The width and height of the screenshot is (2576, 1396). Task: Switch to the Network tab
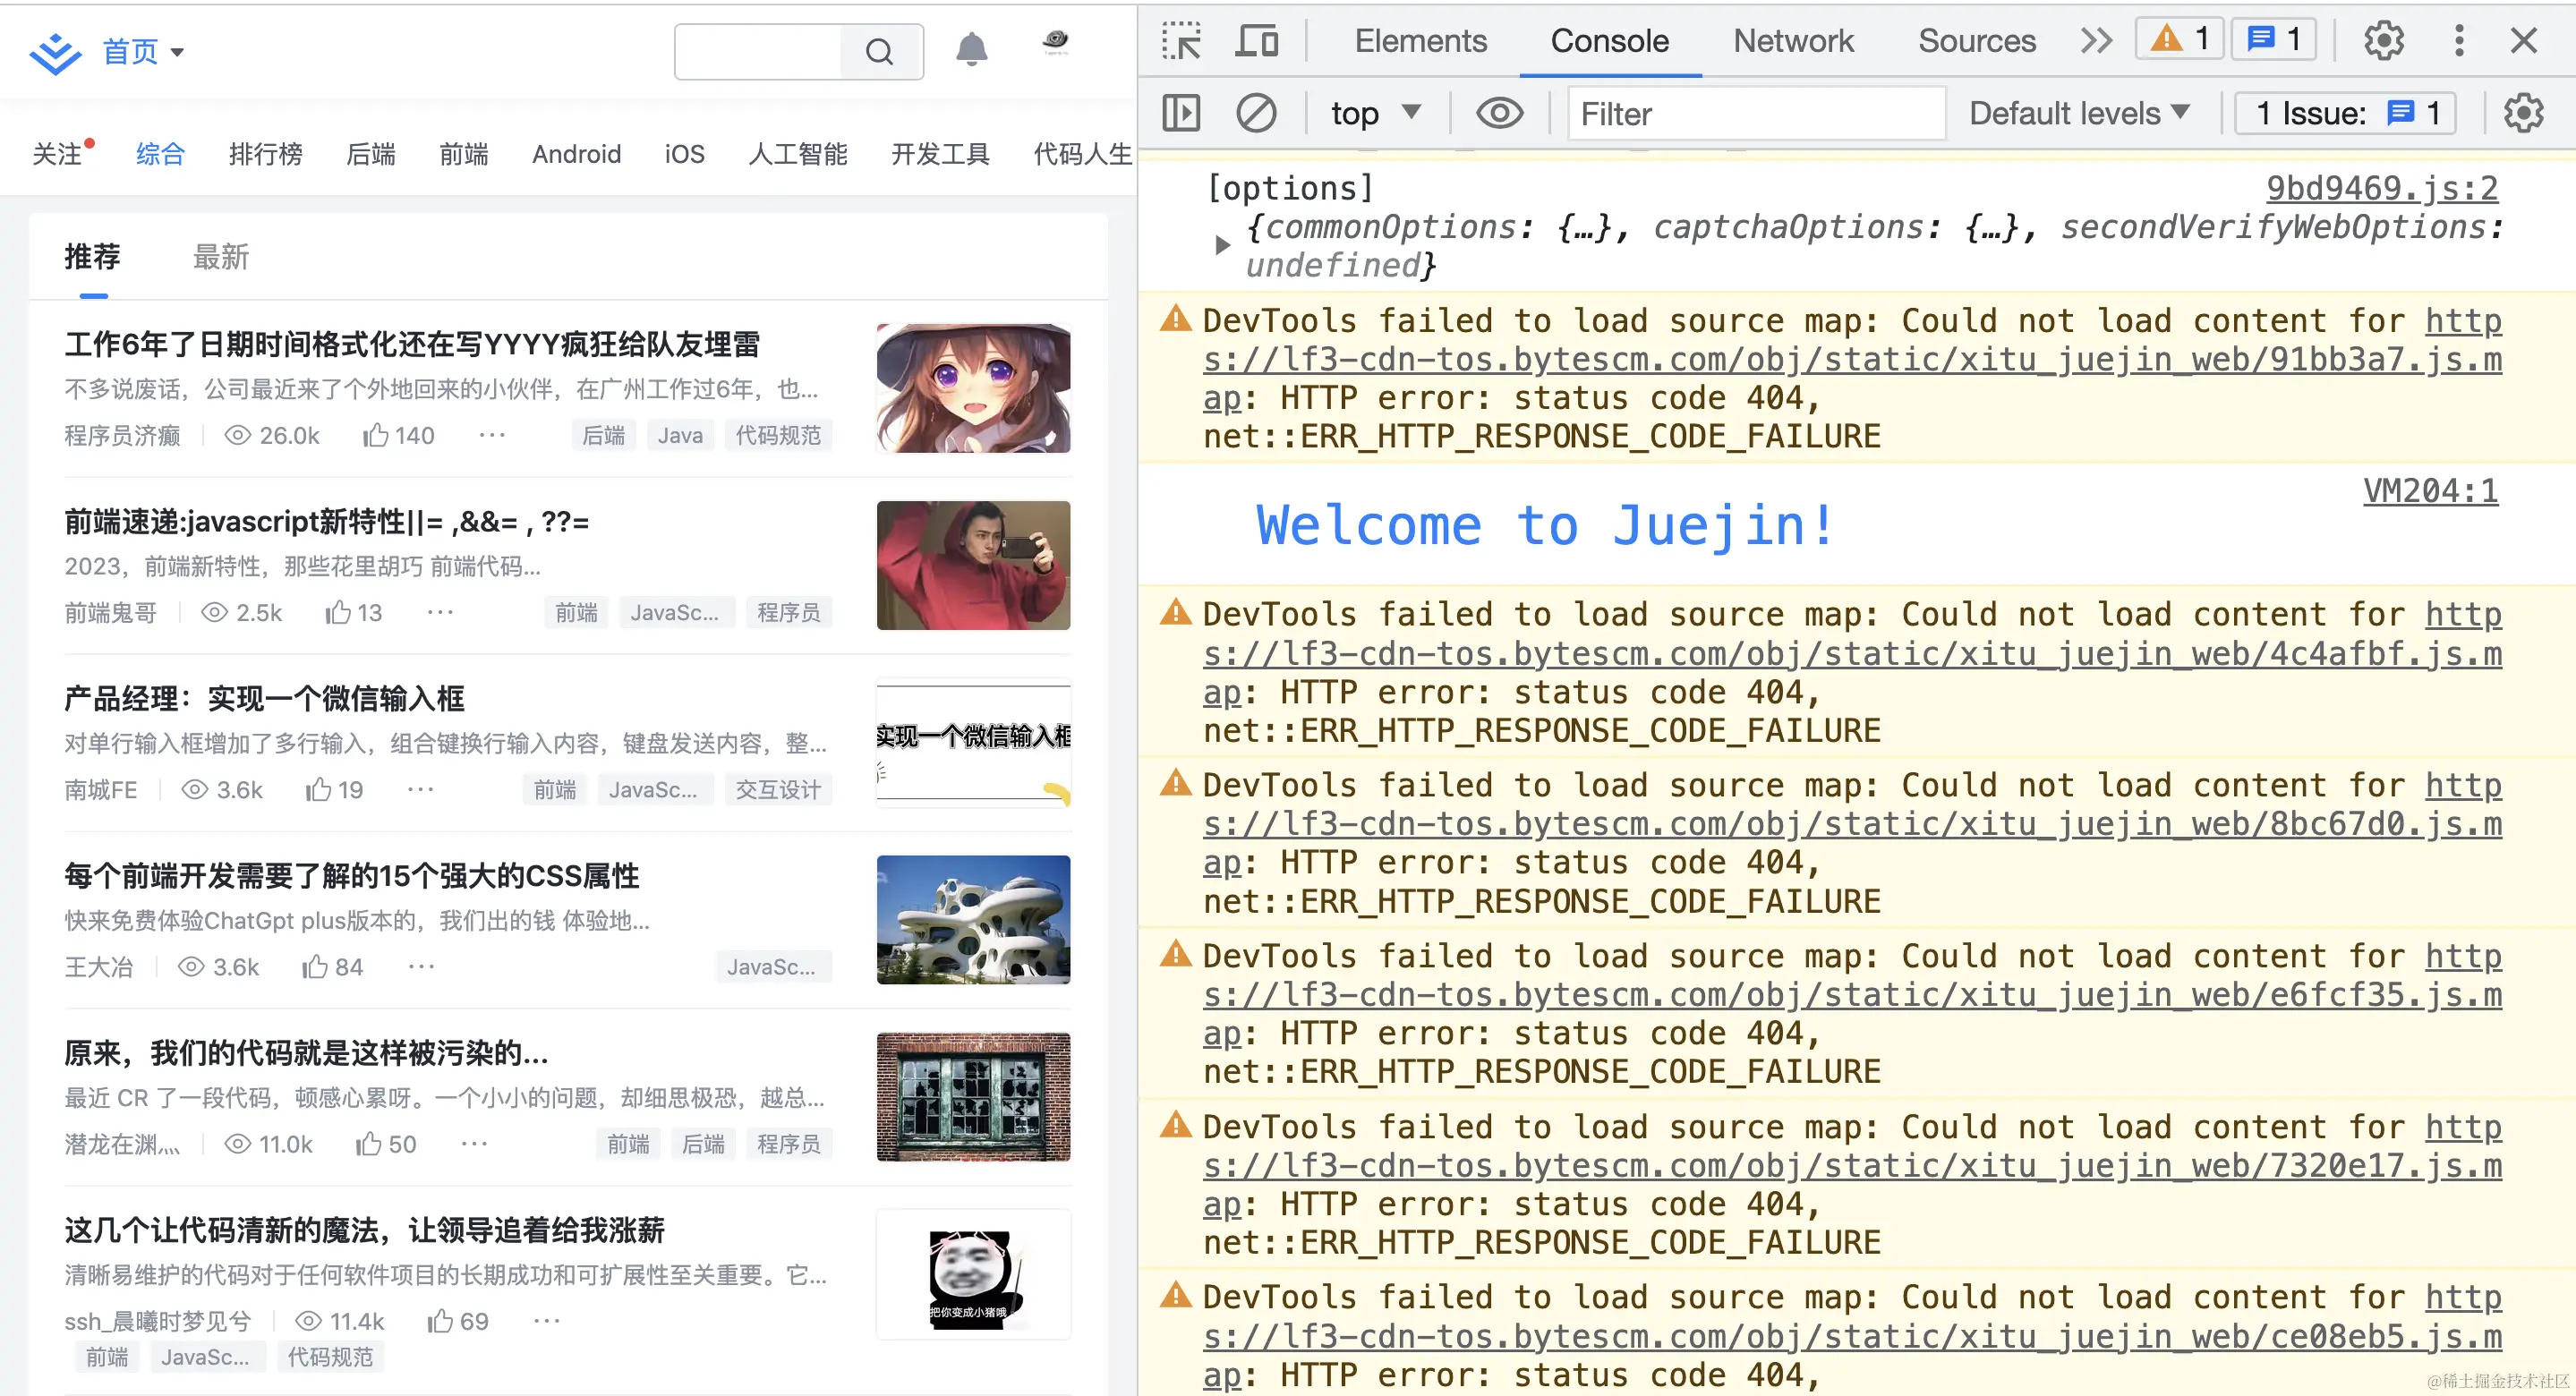pyautogui.click(x=1792, y=41)
